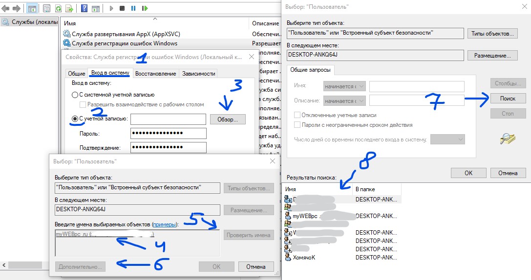
Task: Start the service with the play icon
Action: (x=111, y=8)
